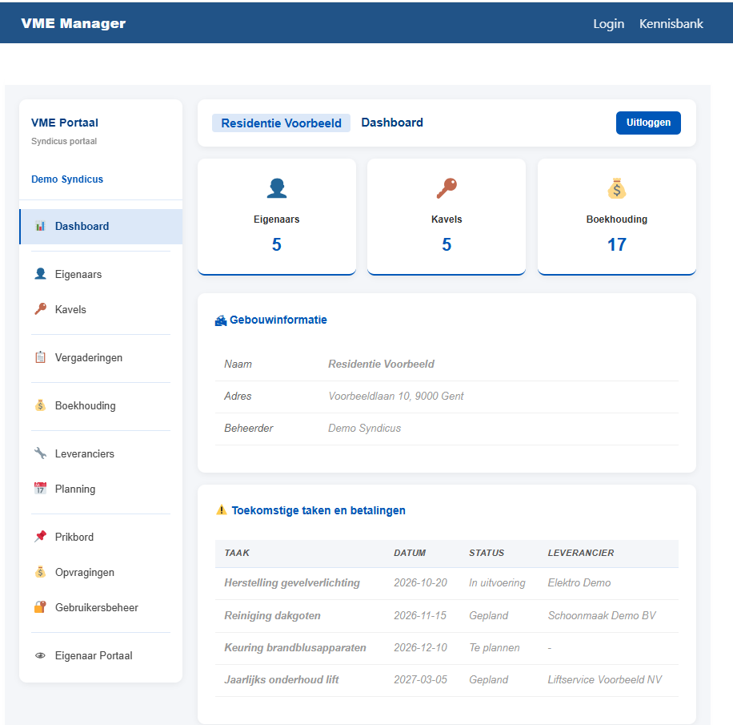Open the Boekhouding stat card showing 17

click(617, 217)
